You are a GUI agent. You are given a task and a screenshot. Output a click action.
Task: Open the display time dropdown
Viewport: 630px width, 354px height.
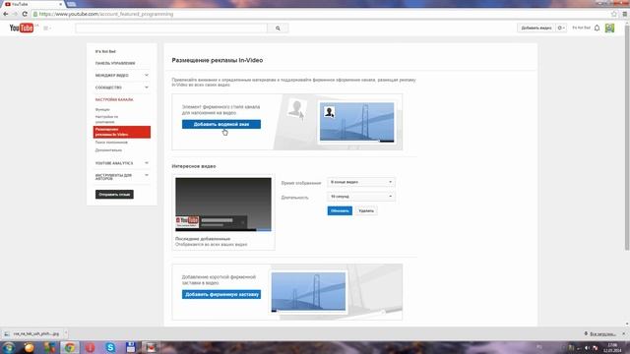pyautogui.click(x=361, y=182)
